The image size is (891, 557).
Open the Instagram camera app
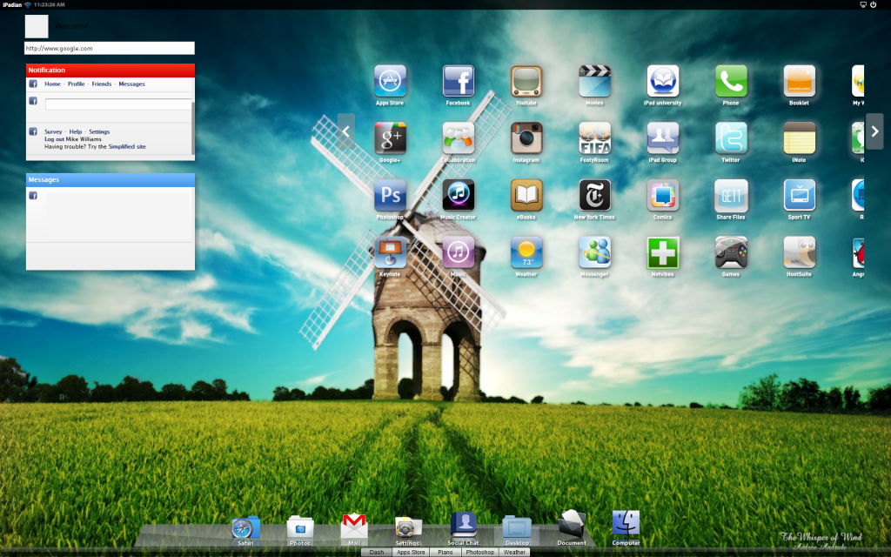(526, 138)
